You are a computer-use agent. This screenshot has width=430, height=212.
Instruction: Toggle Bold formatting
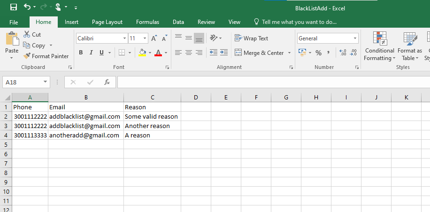click(x=81, y=53)
